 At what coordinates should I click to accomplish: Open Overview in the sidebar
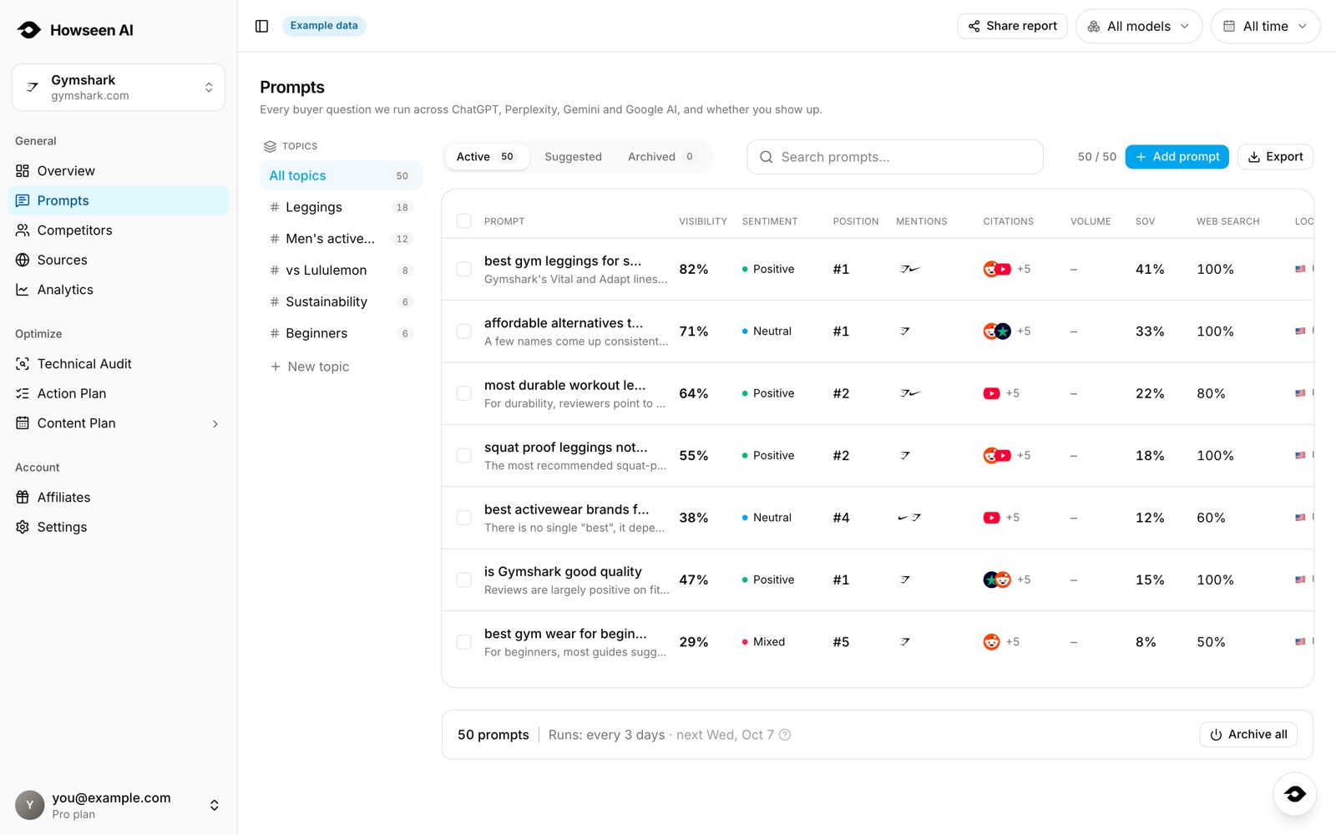pyautogui.click(x=119, y=171)
